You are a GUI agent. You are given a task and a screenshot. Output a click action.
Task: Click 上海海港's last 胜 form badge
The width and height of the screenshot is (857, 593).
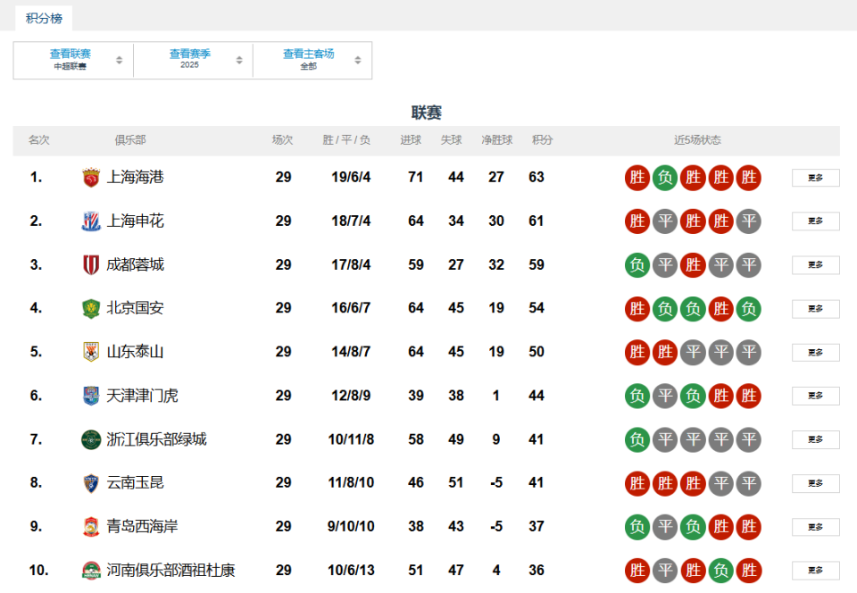[x=749, y=178]
